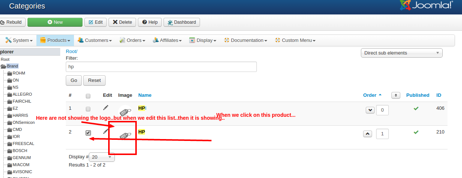
Task: Click the move up arrow for row 2
Action: click(x=367, y=134)
